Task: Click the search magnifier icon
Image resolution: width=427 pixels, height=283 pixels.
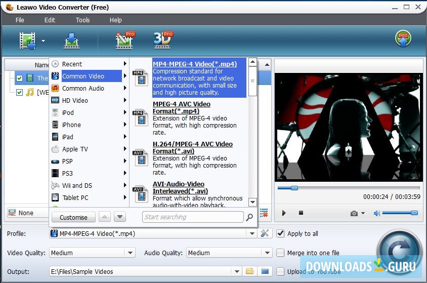Action: 249,217
